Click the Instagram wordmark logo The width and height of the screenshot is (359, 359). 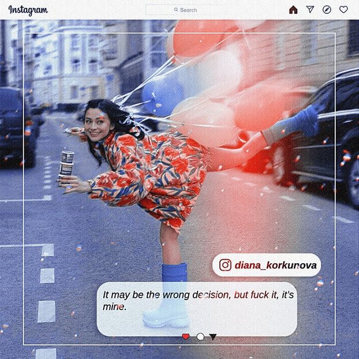[x=28, y=10]
